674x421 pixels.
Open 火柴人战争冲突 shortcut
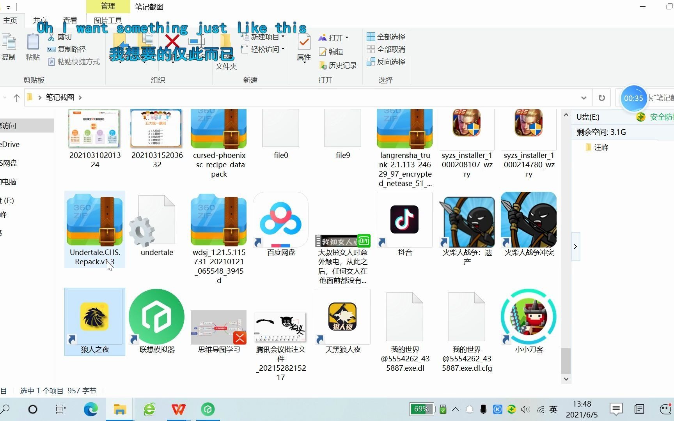click(x=529, y=225)
